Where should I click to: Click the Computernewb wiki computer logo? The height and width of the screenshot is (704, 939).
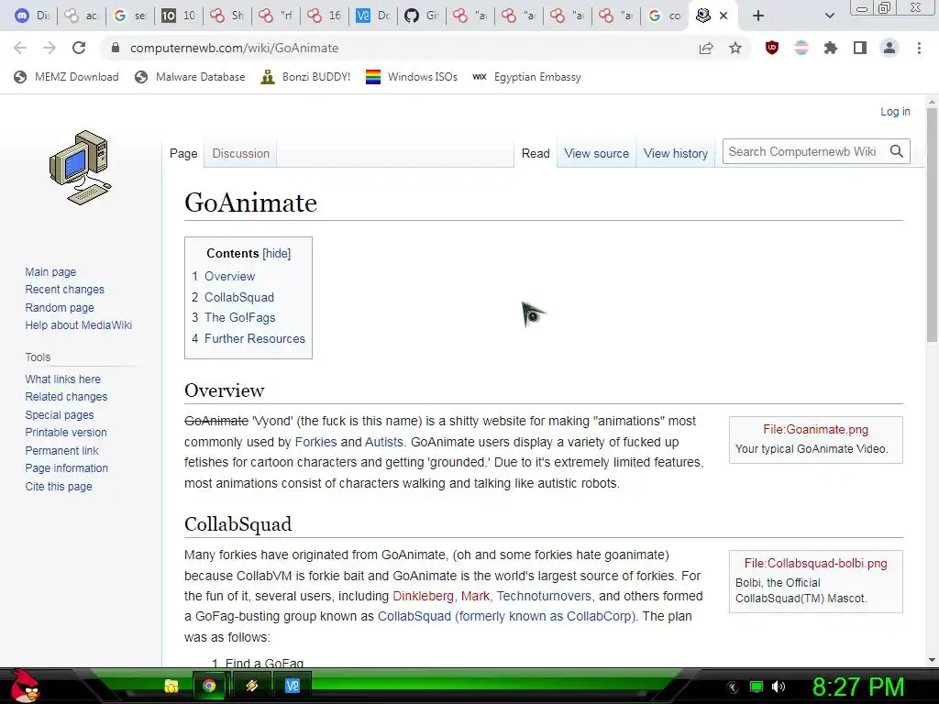81,168
